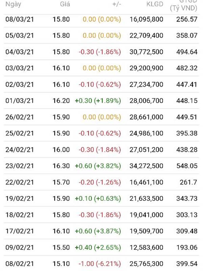Click the 23/02/21 date entry
The height and width of the screenshot is (271, 203).
click(20, 166)
